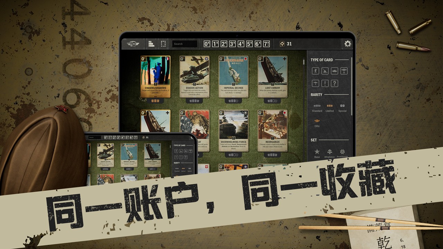
Task: Filter cards by Artillery type
Action: pyautogui.click(x=325, y=71)
